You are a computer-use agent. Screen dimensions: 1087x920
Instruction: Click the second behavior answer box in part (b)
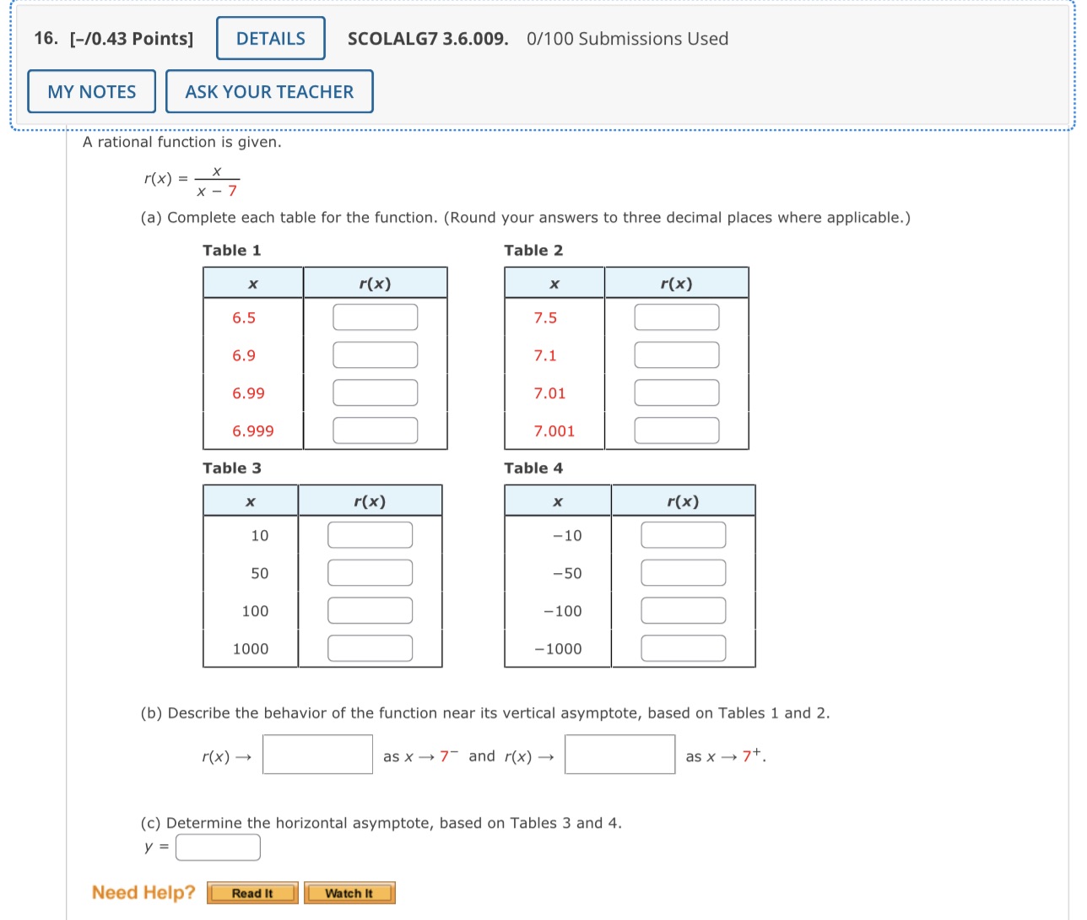pyautogui.click(x=619, y=754)
